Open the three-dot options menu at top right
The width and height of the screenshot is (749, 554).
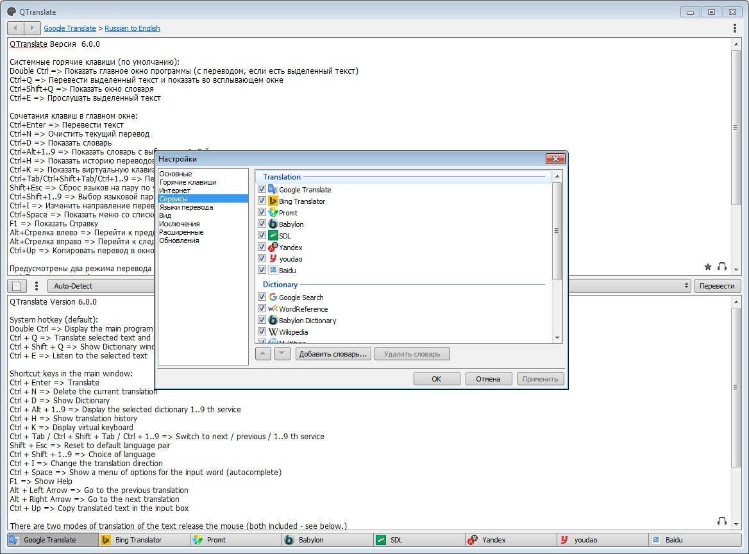click(x=735, y=28)
